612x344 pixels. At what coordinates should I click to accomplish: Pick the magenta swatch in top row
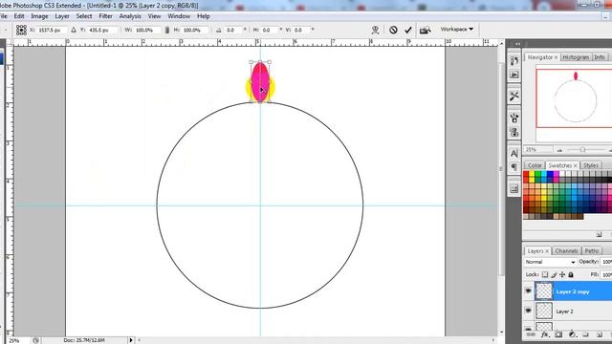click(x=556, y=174)
